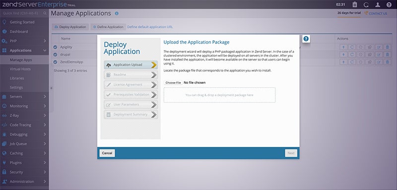Viewport: 397px width, 190px height.
Task: Open the Define default application URL link
Action: pyautogui.click(x=150, y=27)
